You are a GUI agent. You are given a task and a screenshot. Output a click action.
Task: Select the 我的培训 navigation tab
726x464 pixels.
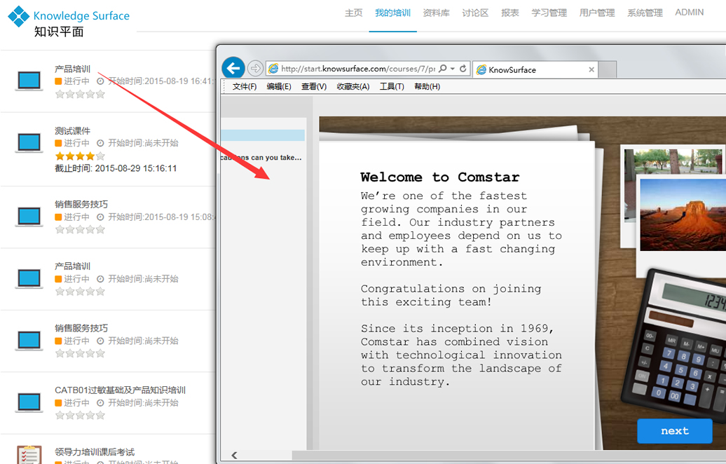tap(392, 13)
